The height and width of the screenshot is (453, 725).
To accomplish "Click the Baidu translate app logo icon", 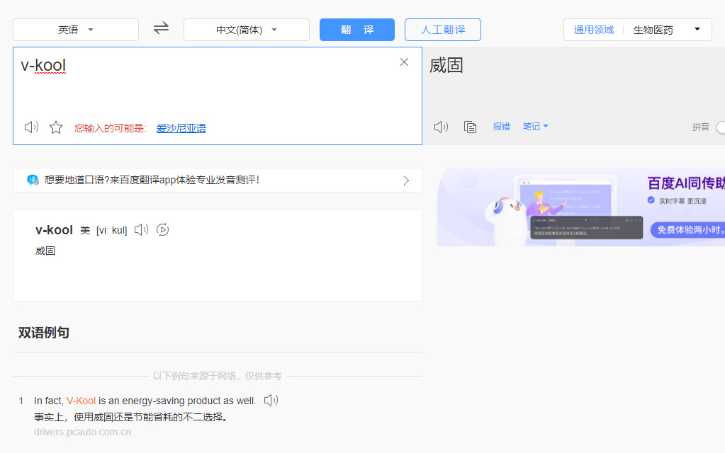I will click(x=33, y=180).
